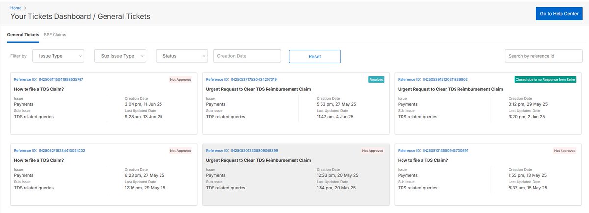The width and height of the screenshot is (589, 213).
Task: Select creation date 3:04 pm, 11 Jun 25
Action: [142, 104]
